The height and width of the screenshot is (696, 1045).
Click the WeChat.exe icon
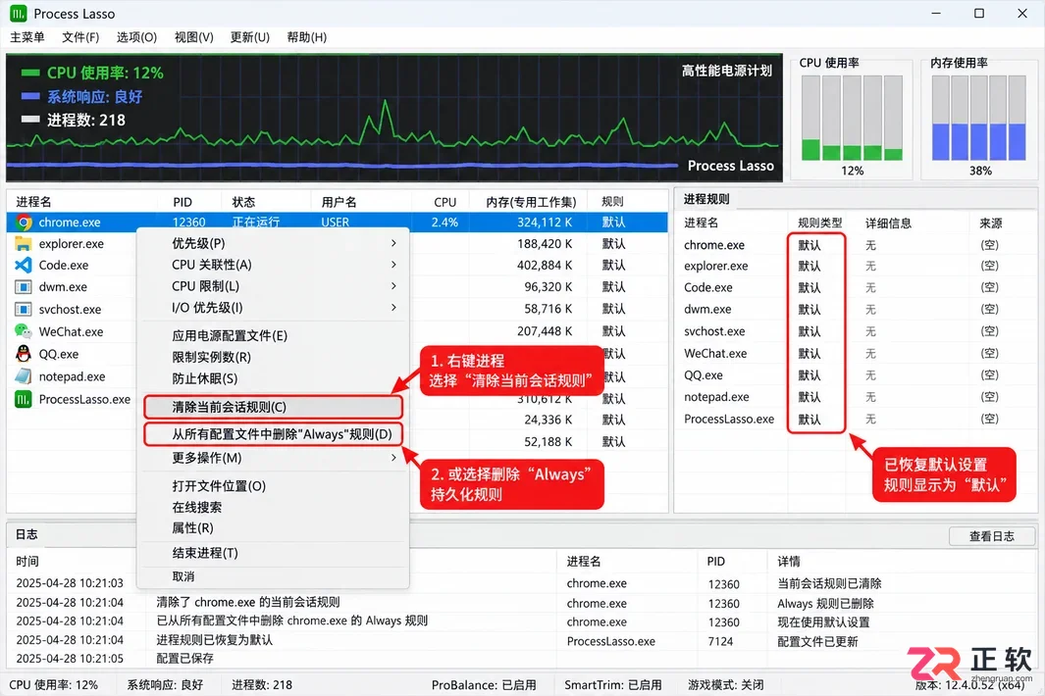[x=24, y=331]
